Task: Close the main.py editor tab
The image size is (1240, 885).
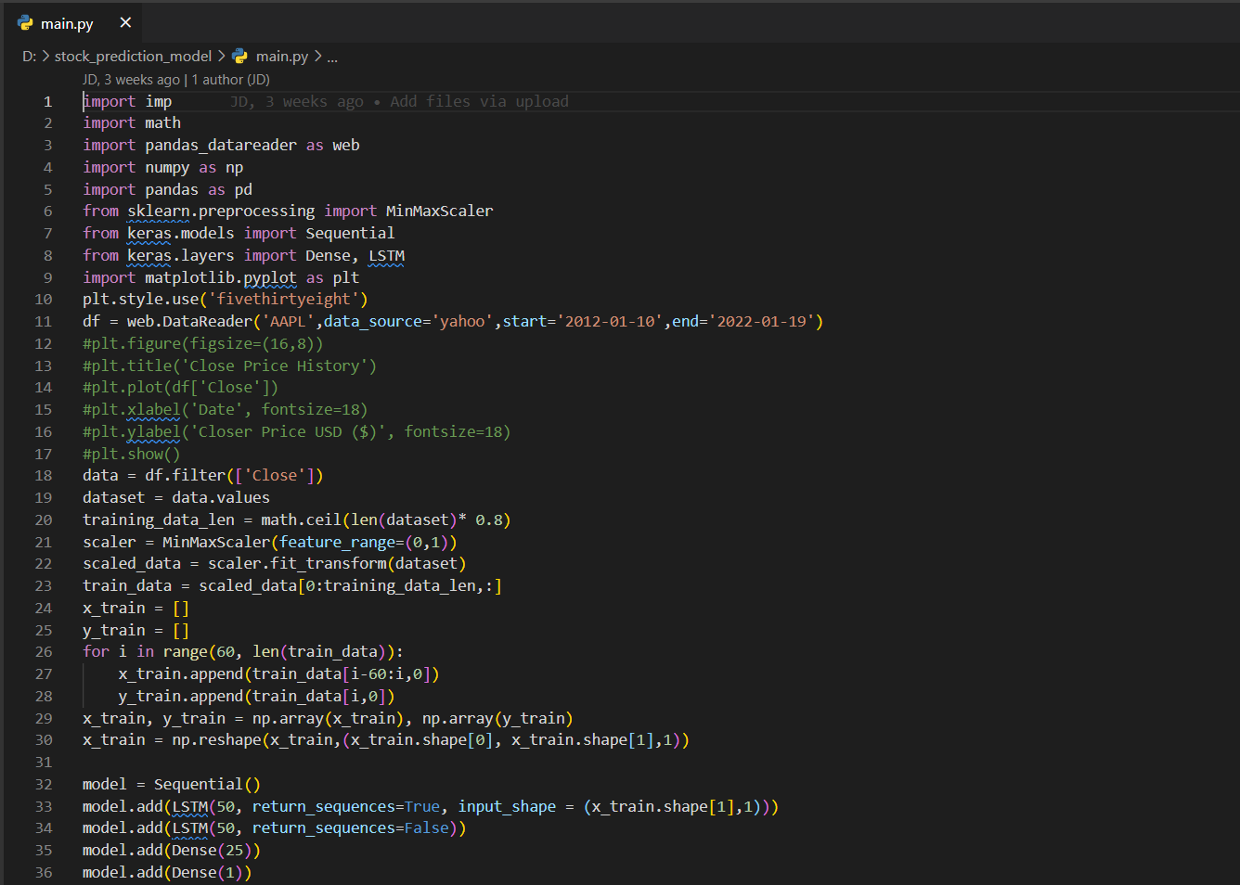Action: 125,22
